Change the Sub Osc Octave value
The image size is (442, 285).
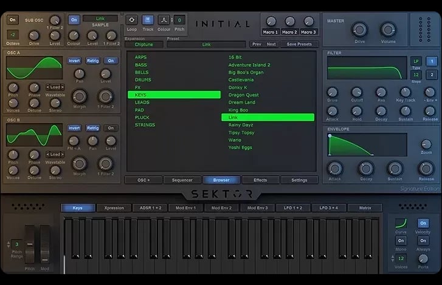(x=13, y=35)
